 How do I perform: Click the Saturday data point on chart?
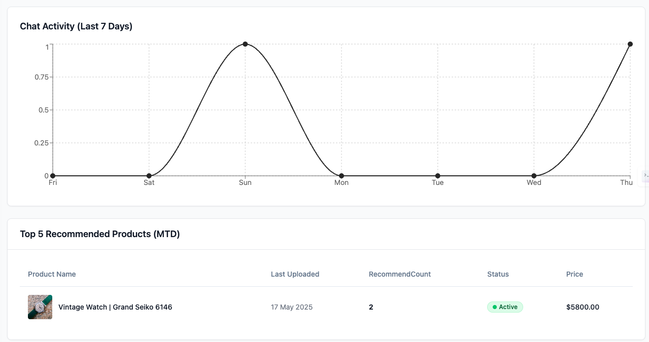[x=149, y=176]
